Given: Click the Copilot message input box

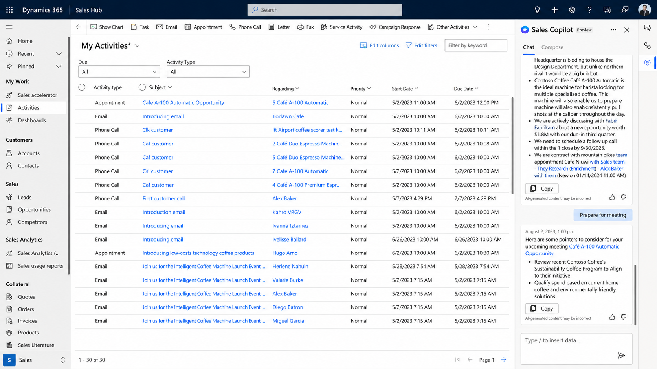Looking at the screenshot, I should pyautogui.click(x=576, y=349).
